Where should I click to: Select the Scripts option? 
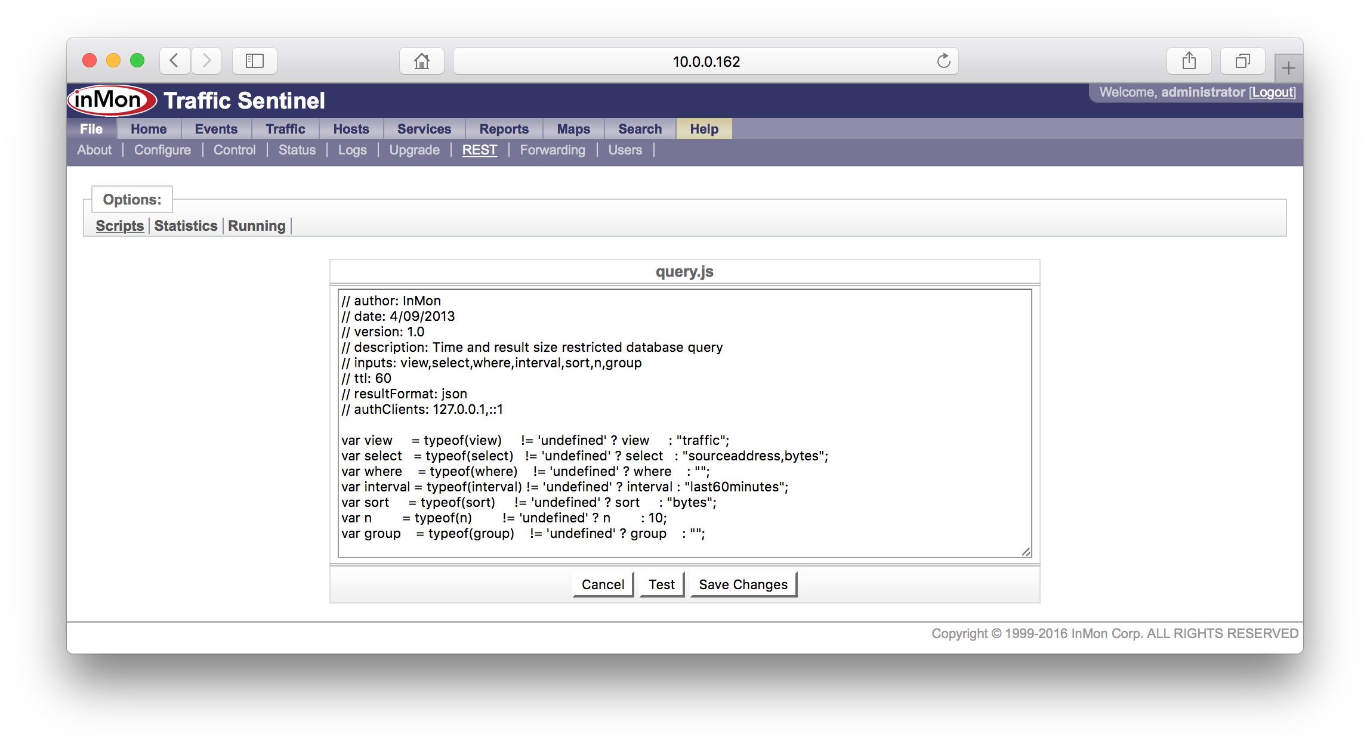[119, 225]
